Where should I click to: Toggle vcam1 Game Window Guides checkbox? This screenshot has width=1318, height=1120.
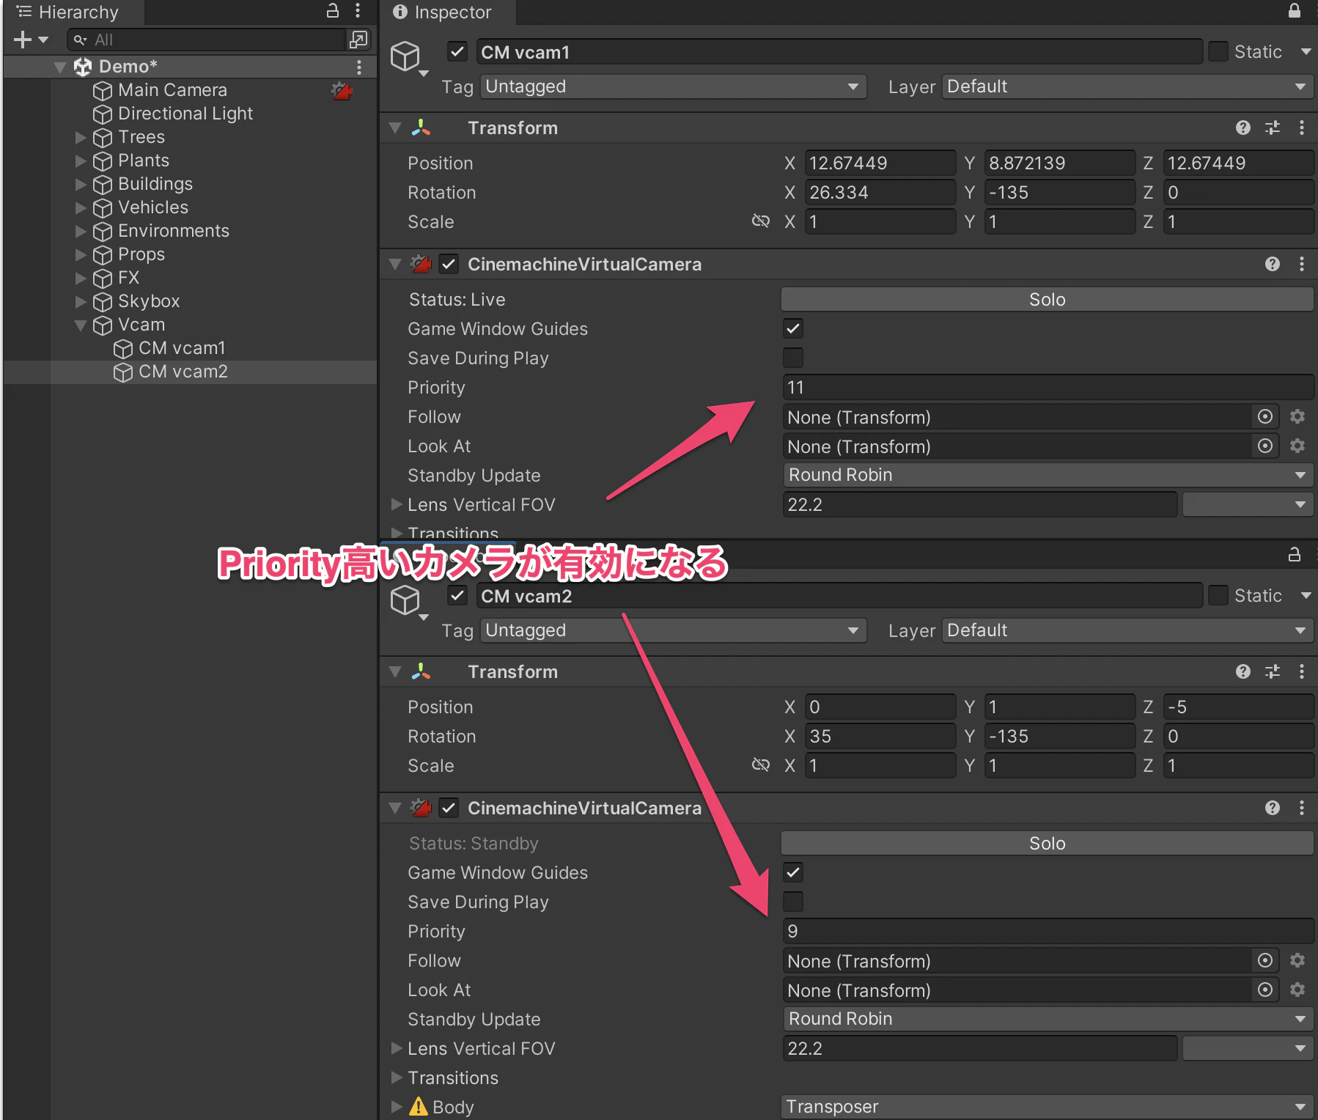click(x=793, y=328)
